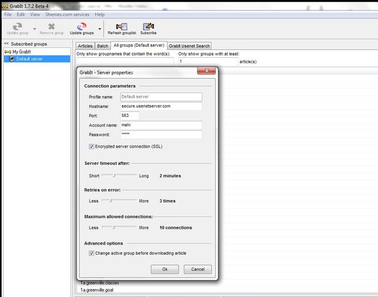Open the Update groups dropdown arrow
Viewport: 378px width, 297px height.
100,29
